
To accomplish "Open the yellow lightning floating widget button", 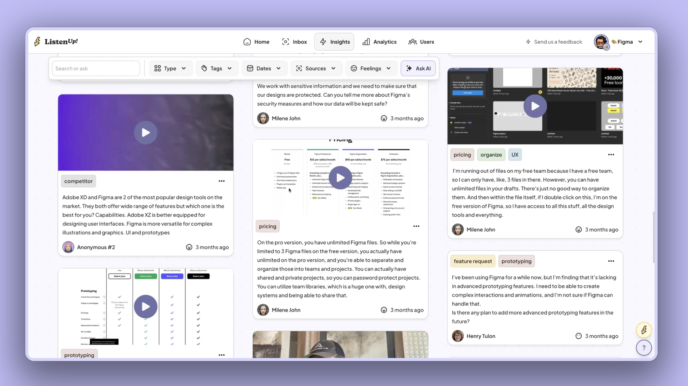I will click(644, 330).
